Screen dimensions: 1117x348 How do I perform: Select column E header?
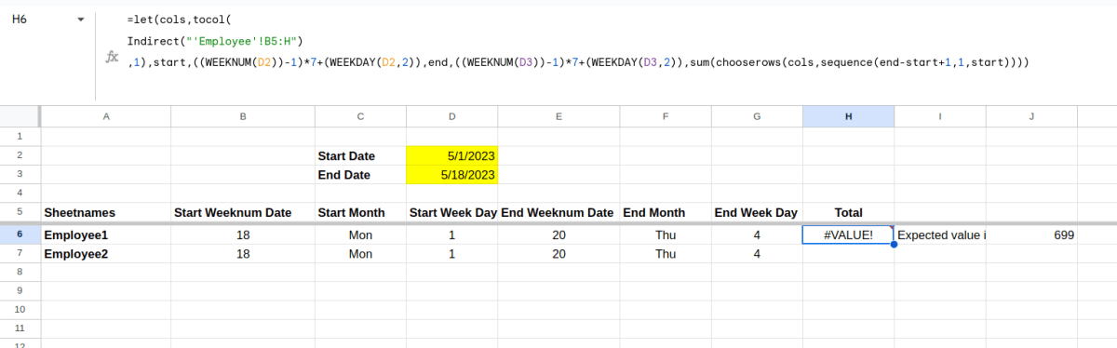(558, 116)
